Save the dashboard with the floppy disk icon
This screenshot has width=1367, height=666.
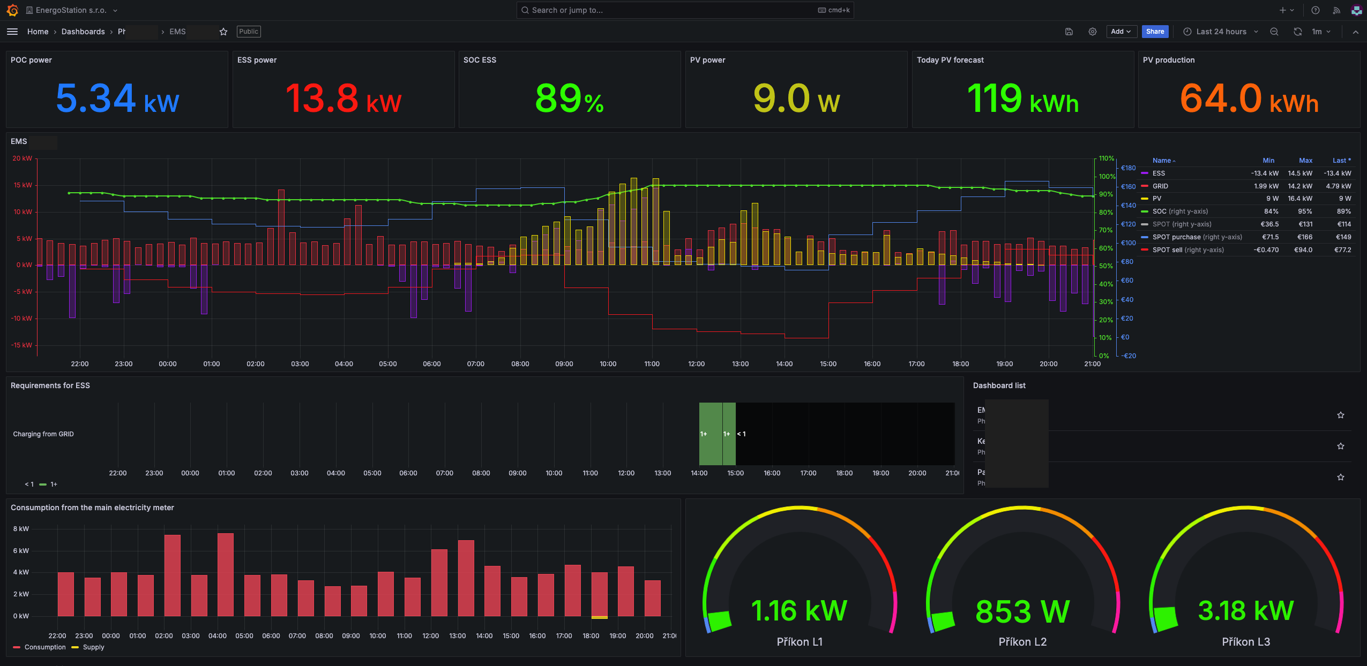[x=1069, y=32]
